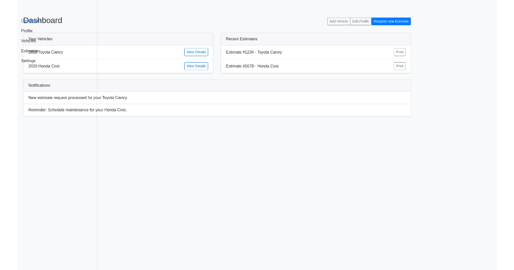Click the Add Vehicle button
514x270 pixels.
click(338, 21)
